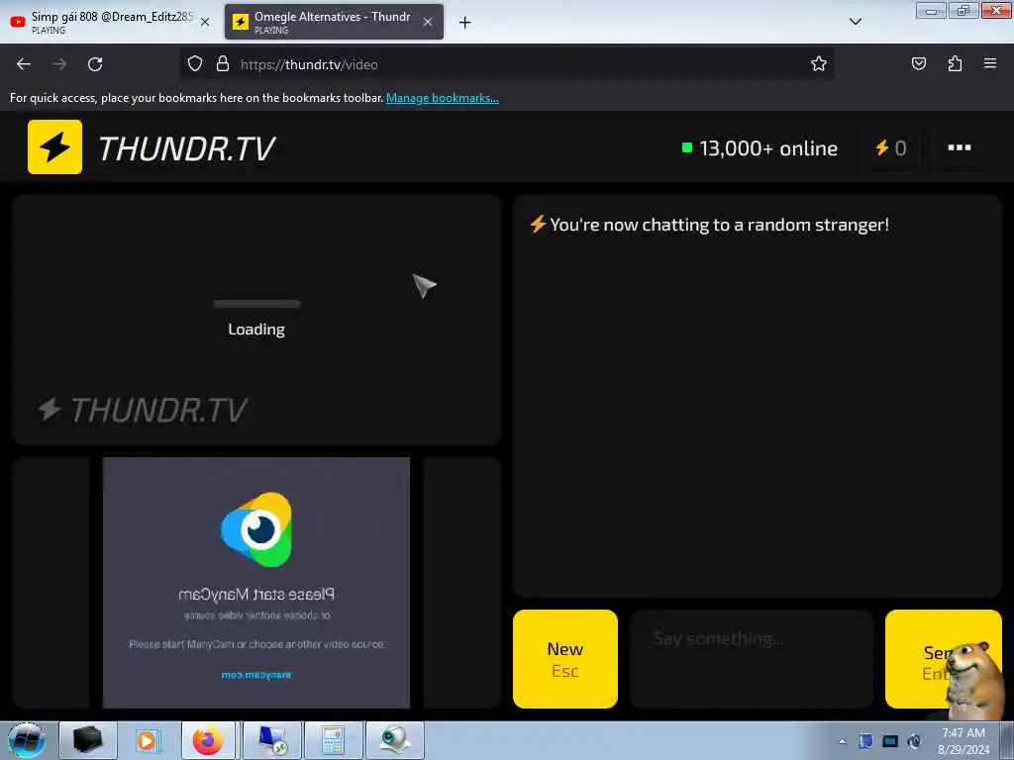
Task: Click the shield tracking protection icon
Action: click(195, 64)
